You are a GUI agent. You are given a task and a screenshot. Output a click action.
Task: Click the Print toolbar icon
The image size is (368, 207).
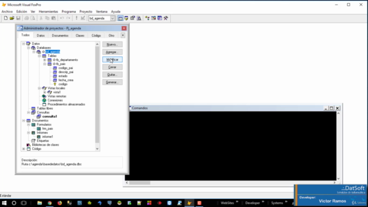pos(26,18)
